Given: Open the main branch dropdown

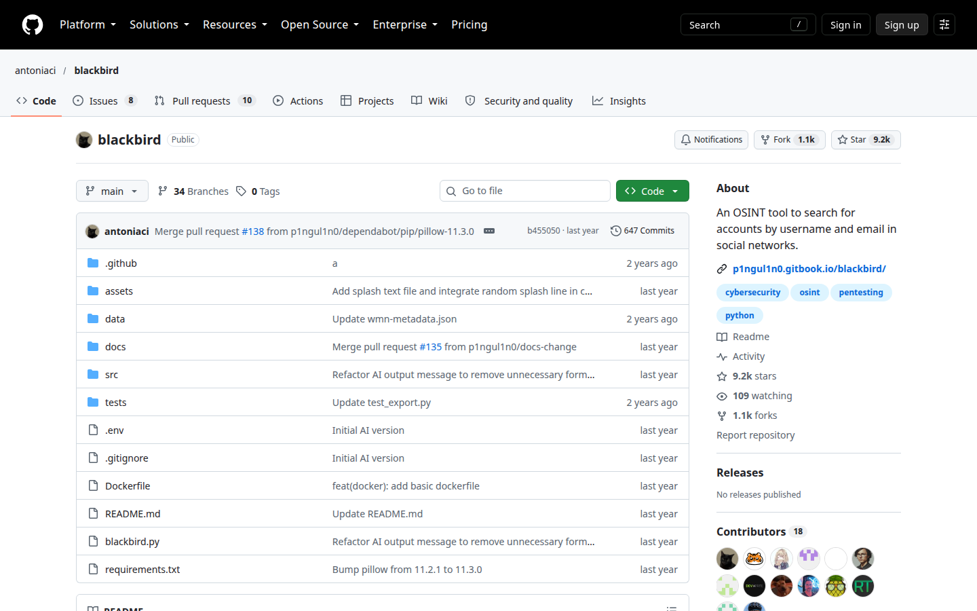Looking at the screenshot, I should (112, 191).
